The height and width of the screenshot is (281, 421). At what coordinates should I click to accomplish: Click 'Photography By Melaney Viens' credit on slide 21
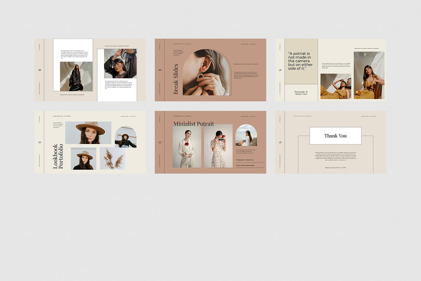click(301, 93)
